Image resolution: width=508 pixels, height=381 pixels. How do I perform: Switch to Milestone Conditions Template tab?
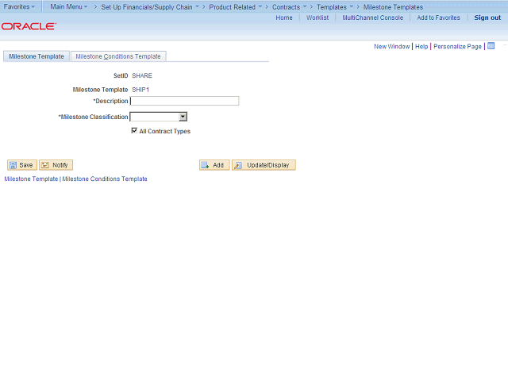click(118, 56)
